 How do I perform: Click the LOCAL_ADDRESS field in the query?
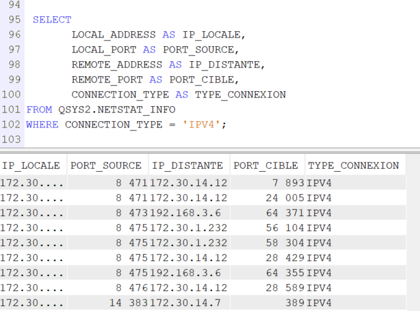[x=114, y=34]
